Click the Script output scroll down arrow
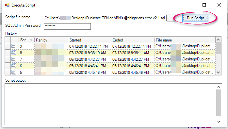This screenshot has height=129, width=228. 219,122
